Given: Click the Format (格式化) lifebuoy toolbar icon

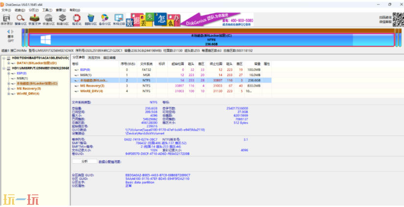Looking at the screenshot, I should point(76,19).
